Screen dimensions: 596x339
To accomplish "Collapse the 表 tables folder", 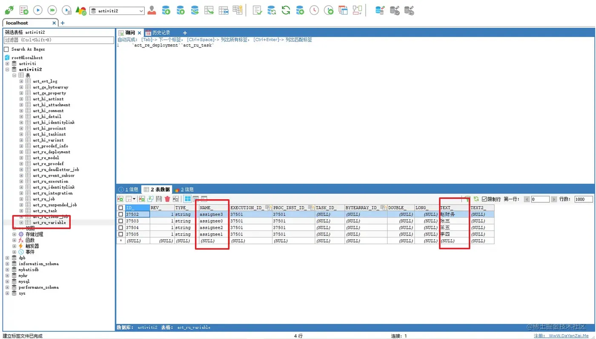I will [x=14, y=75].
